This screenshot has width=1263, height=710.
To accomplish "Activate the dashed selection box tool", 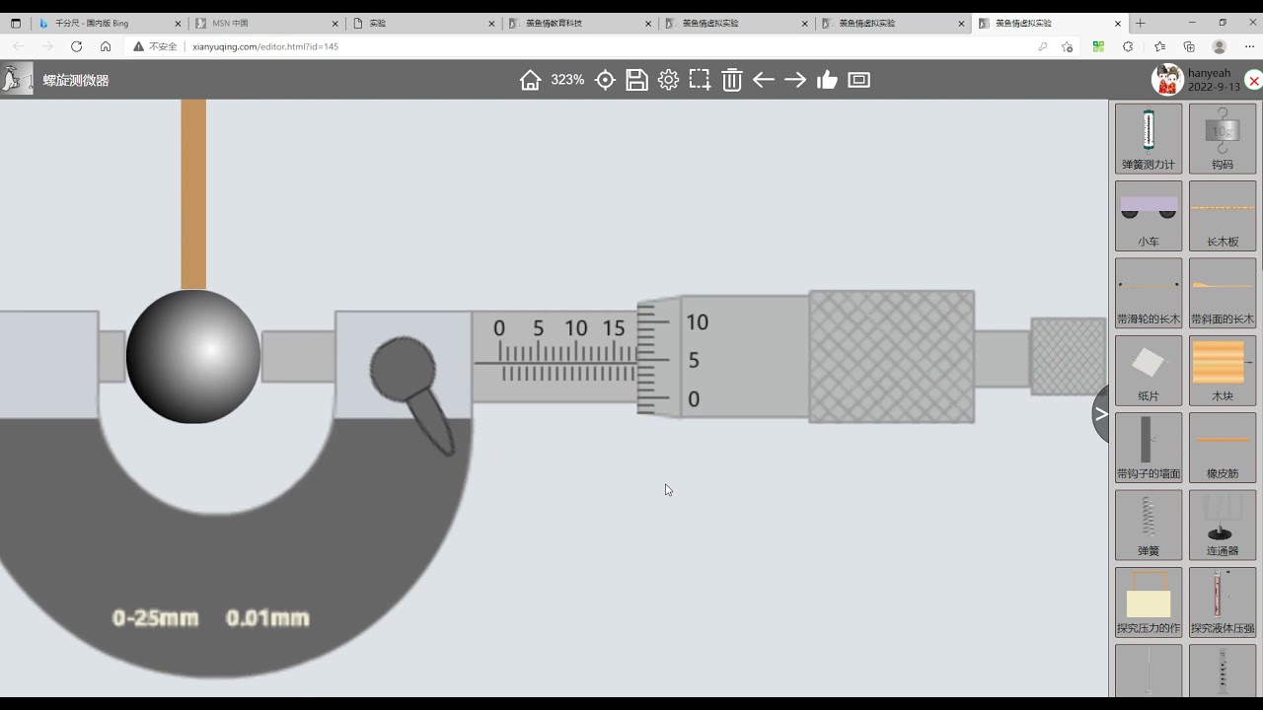I will tap(700, 80).
